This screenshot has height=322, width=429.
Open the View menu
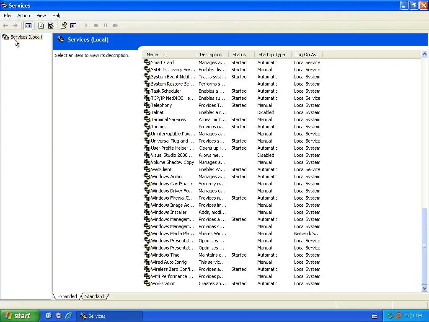(41, 16)
